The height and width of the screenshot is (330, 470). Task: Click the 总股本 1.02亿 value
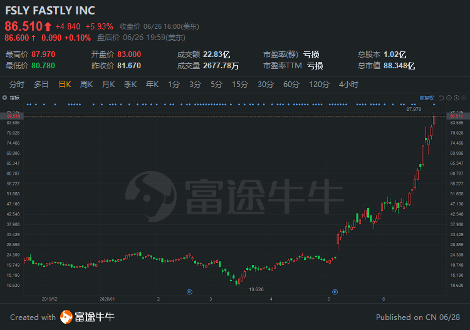point(395,54)
